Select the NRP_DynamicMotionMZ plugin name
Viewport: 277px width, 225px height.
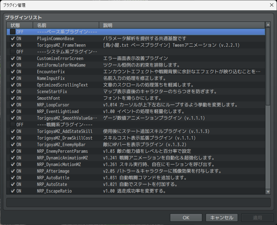pyautogui.click(x=59, y=164)
